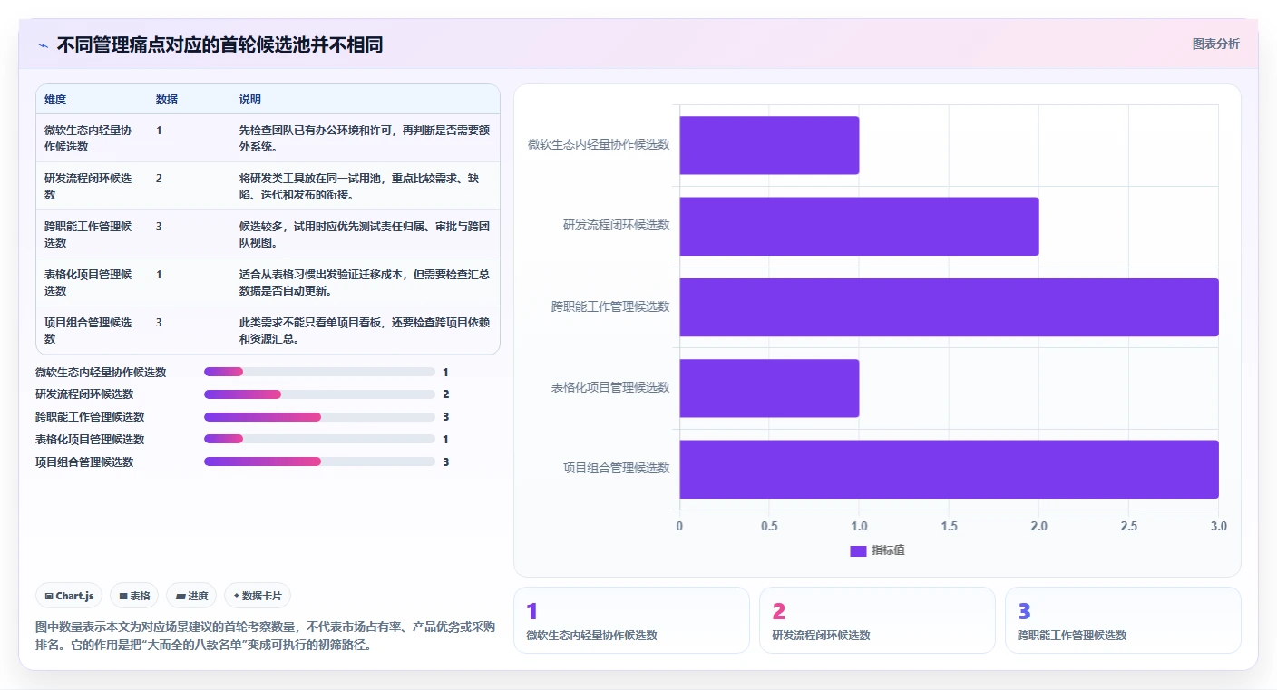Click table cell beginning 候选较多，试用时应优先测试

365,234
